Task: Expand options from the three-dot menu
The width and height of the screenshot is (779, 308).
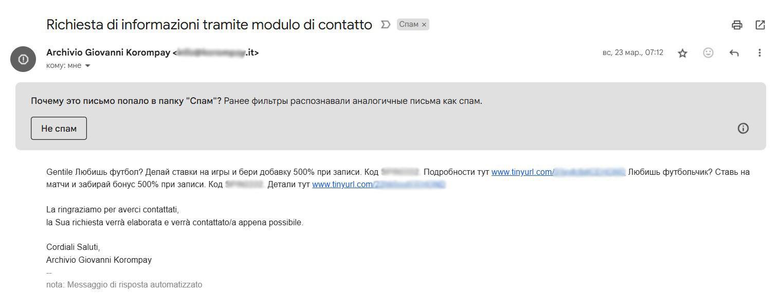Action: 759,52
